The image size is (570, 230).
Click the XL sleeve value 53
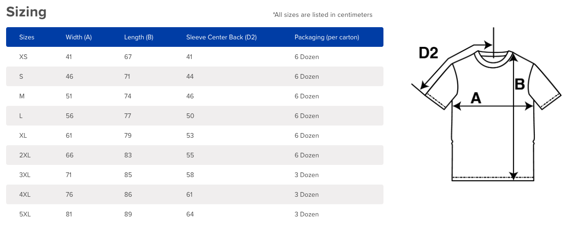click(190, 135)
